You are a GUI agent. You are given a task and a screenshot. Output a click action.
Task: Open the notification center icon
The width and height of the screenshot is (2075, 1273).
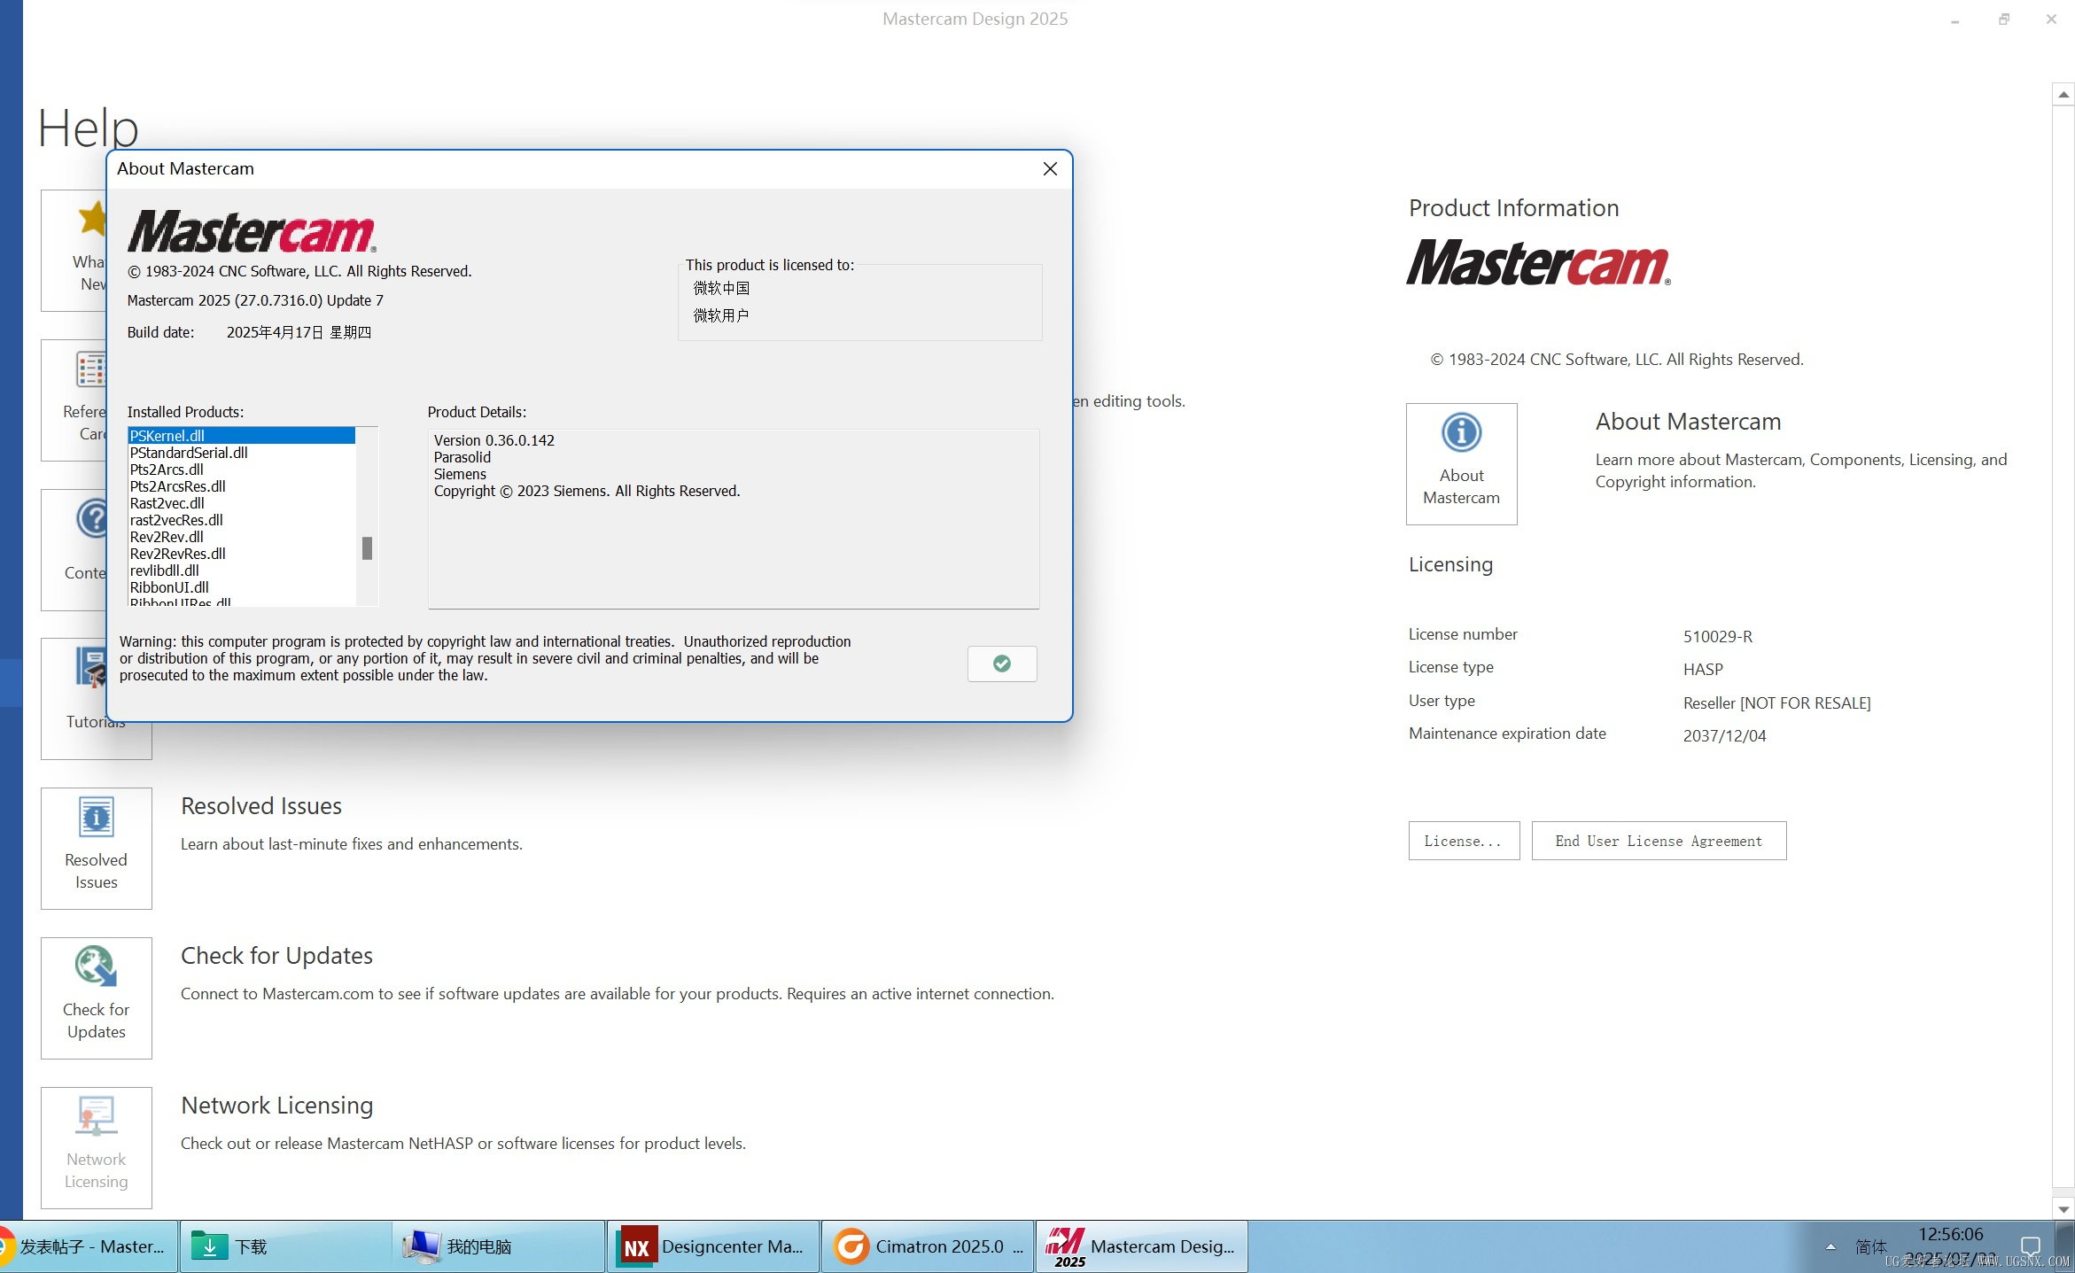pos(2030,1246)
